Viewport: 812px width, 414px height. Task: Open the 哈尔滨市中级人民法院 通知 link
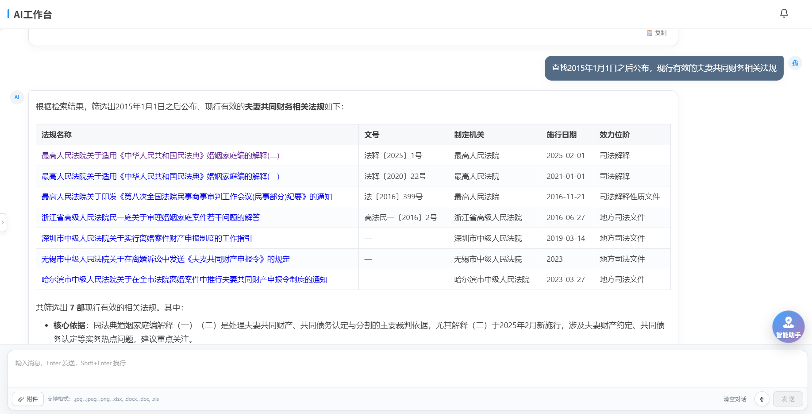pyautogui.click(x=185, y=279)
